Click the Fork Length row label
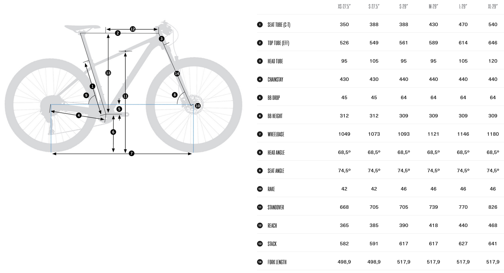The width and height of the screenshot is (504, 273). click(x=277, y=262)
